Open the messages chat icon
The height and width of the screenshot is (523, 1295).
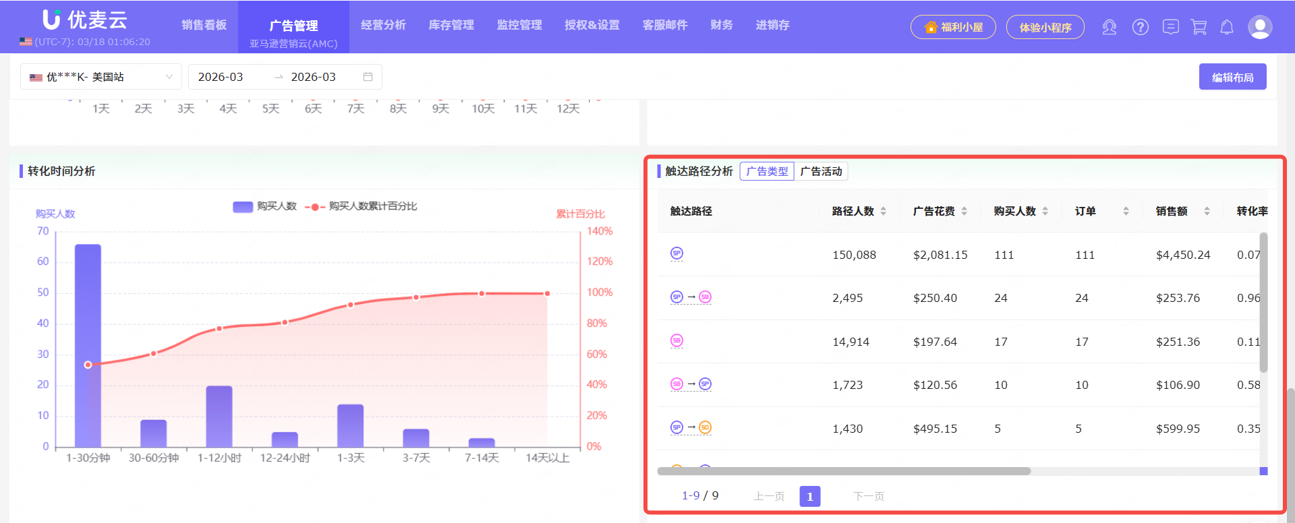point(1171,27)
